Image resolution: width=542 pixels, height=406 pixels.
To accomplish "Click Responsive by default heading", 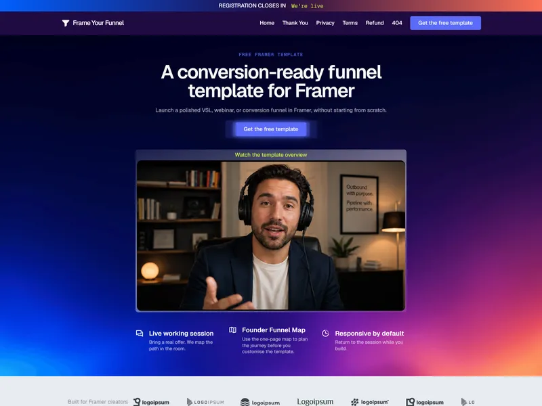I will pos(369,334).
